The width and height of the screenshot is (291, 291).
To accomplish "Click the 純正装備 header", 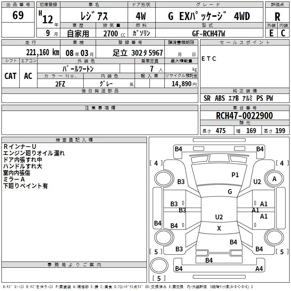I will tap(244, 91).
